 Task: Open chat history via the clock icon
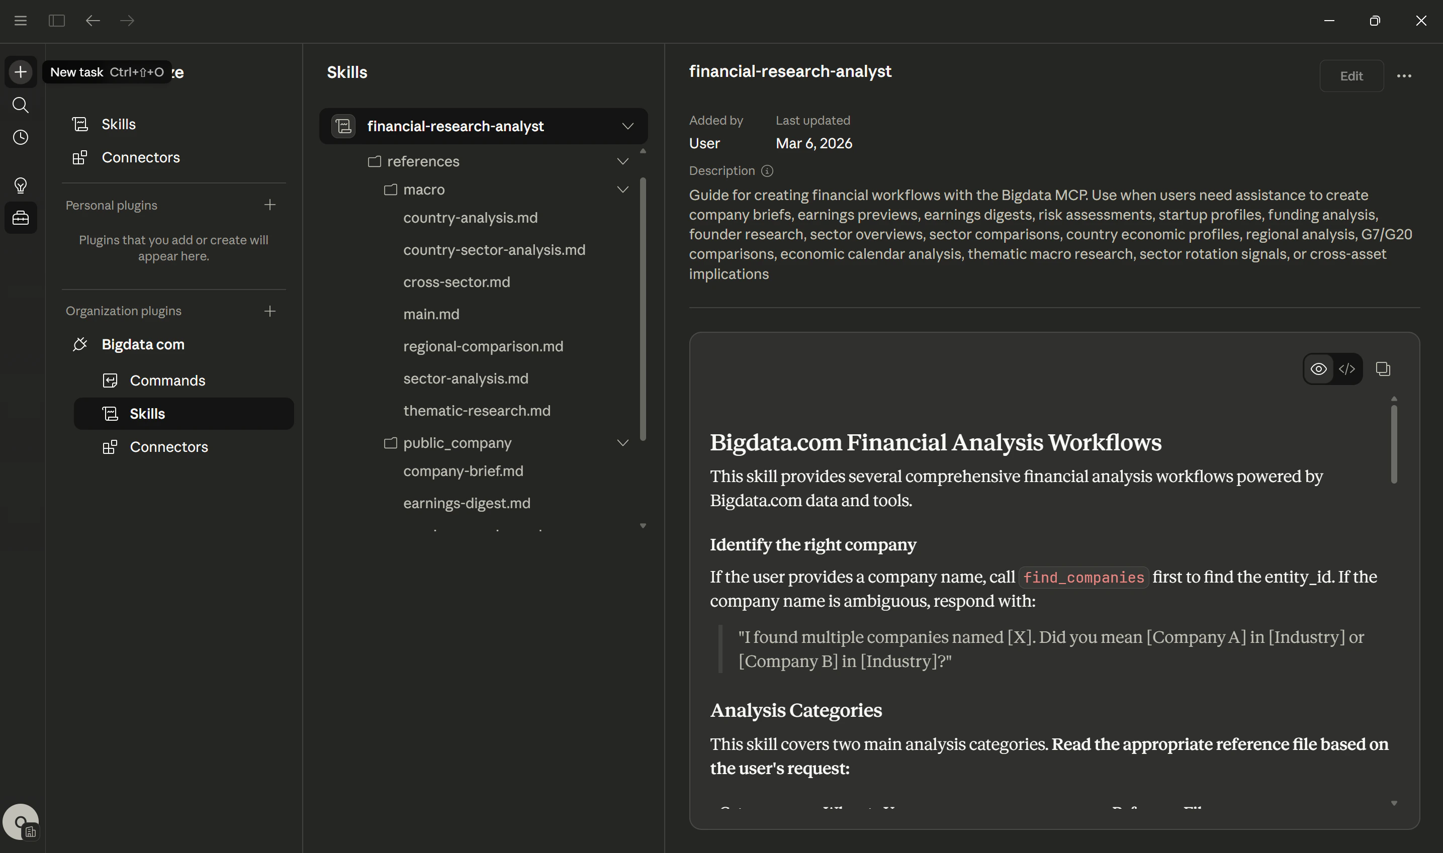[21, 137]
